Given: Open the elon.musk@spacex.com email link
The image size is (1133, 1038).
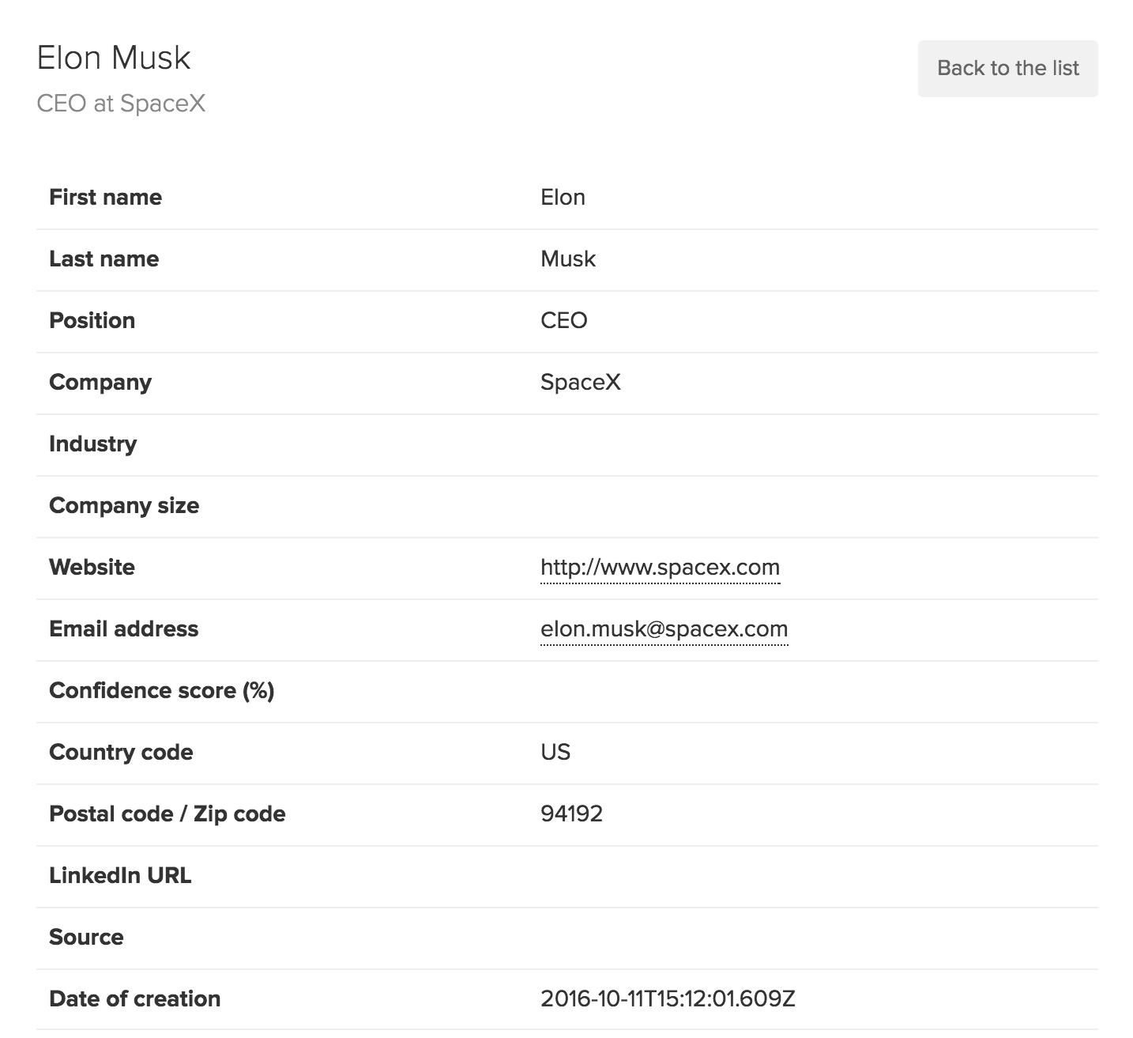Looking at the screenshot, I should point(664,629).
